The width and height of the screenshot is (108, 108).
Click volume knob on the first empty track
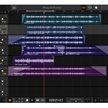click(x=2, y=81)
